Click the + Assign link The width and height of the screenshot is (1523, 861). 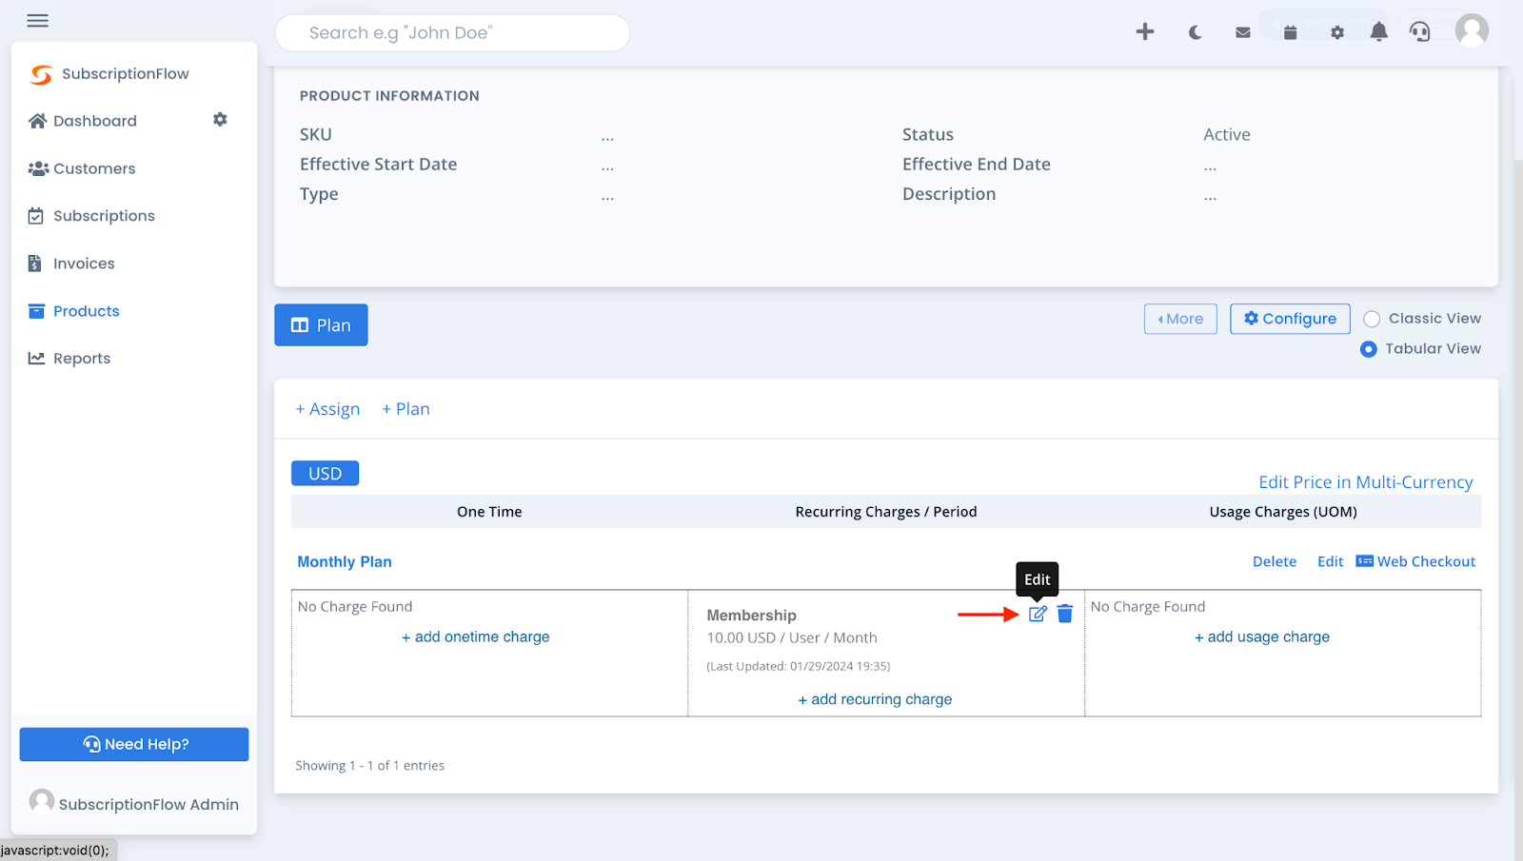327,409
